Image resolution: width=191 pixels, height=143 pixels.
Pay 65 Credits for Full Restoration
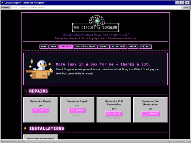coord(114,114)
